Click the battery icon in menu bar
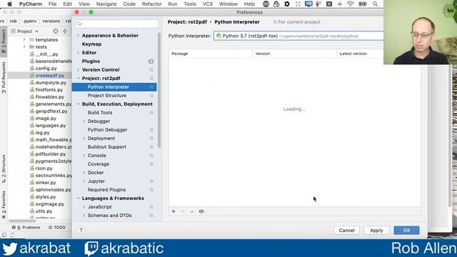The image size is (457, 257). [363, 4]
